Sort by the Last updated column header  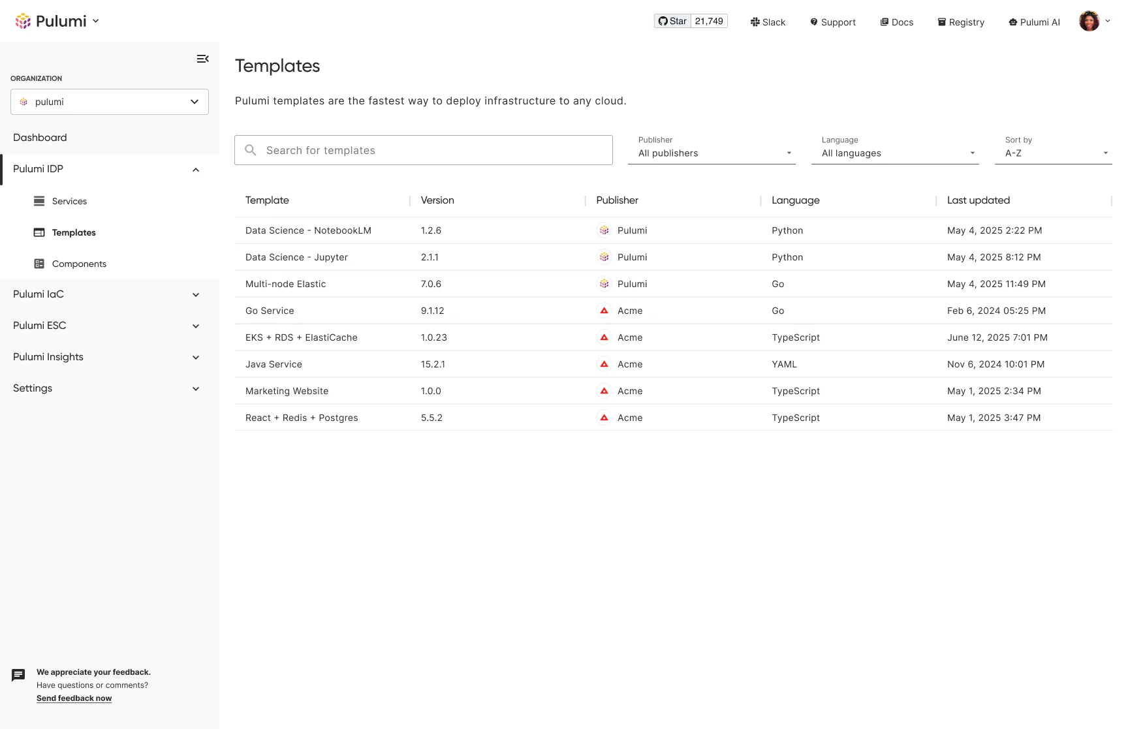979,200
